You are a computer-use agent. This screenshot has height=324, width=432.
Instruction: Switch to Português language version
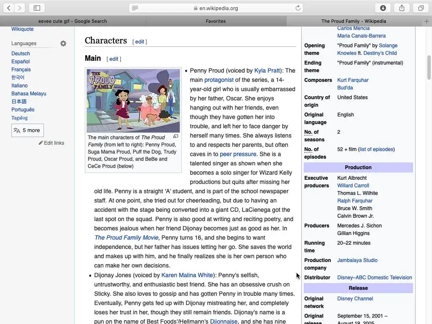(23, 109)
